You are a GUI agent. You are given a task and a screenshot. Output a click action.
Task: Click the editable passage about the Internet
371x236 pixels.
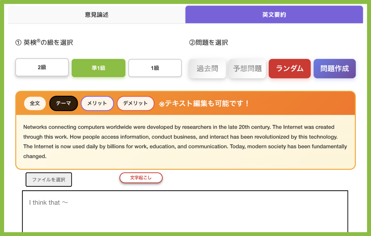[185, 141]
